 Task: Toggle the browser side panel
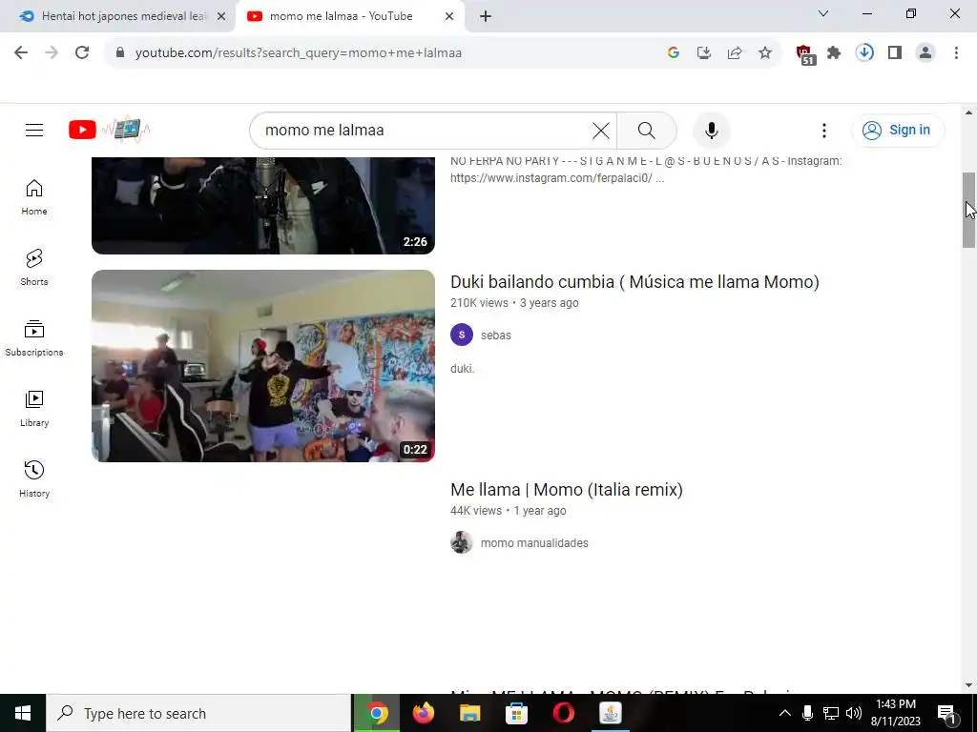[x=895, y=53]
